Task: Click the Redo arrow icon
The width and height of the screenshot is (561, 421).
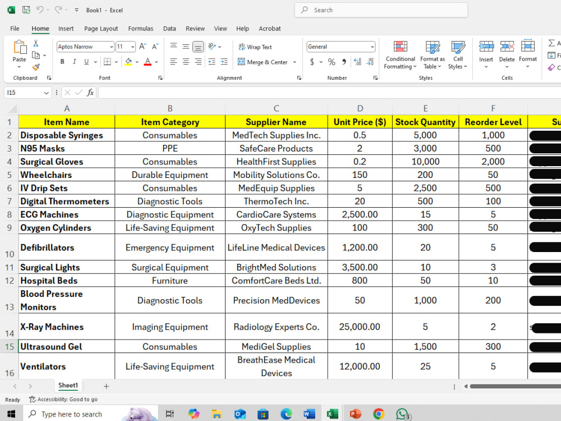Action: 58,10
